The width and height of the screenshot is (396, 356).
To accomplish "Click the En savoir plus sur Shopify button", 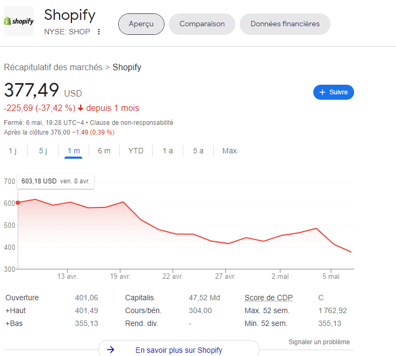I will click(x=178, y=350).
